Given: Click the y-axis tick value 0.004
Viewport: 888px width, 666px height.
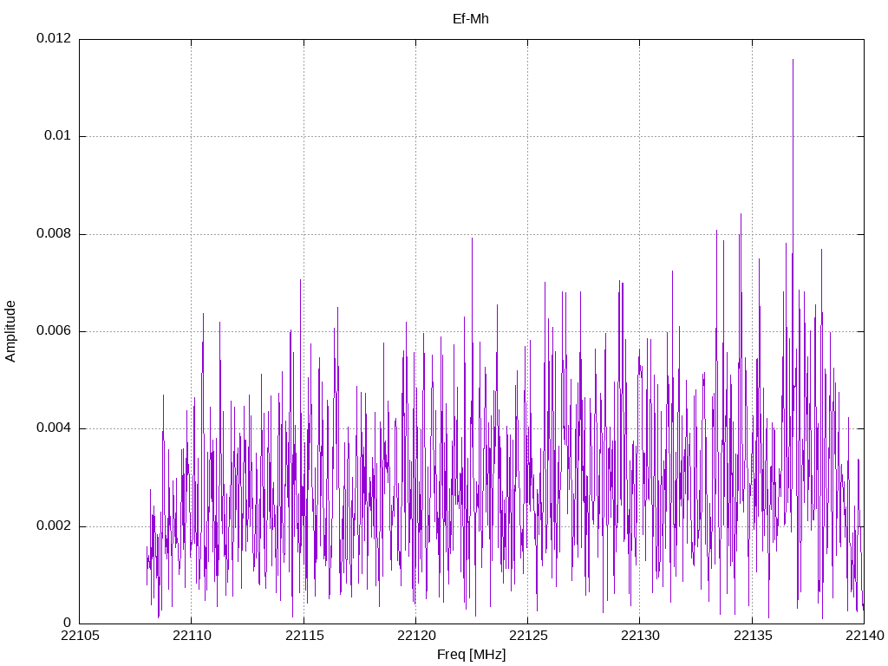Looking at the screenshot, I should [x=54, y=428].
